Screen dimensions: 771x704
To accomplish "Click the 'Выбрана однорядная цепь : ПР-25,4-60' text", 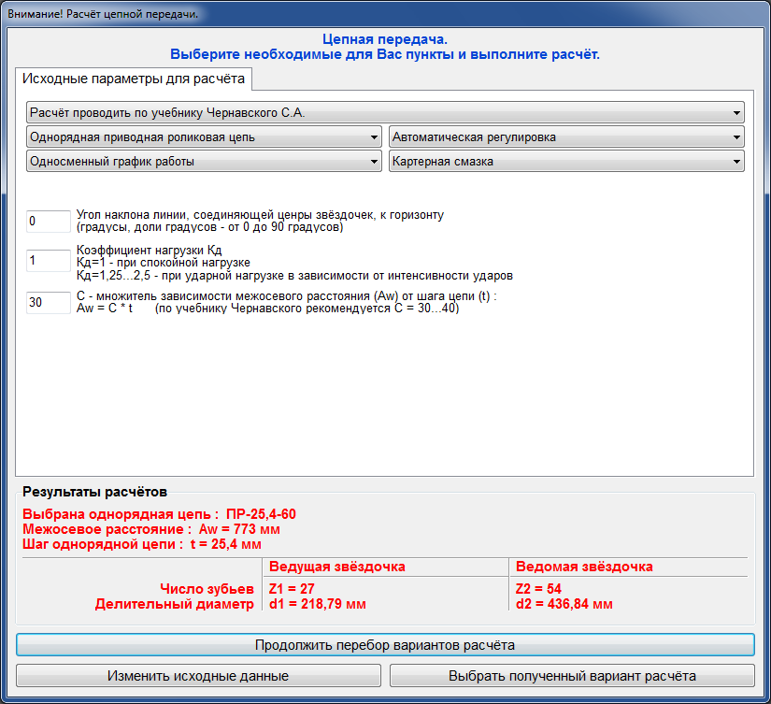I will (x=159, y=514).
